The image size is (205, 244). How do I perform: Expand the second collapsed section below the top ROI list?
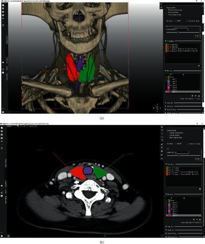165,106
